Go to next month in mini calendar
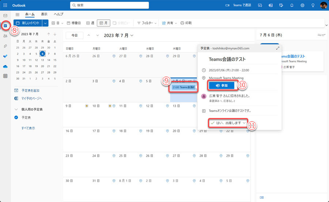 55,34
